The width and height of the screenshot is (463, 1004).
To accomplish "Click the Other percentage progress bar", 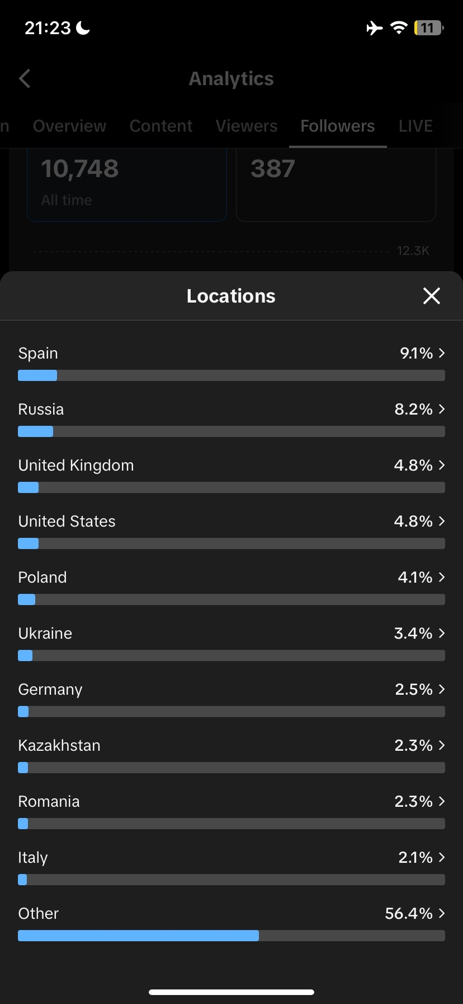I will coord(232,936).
